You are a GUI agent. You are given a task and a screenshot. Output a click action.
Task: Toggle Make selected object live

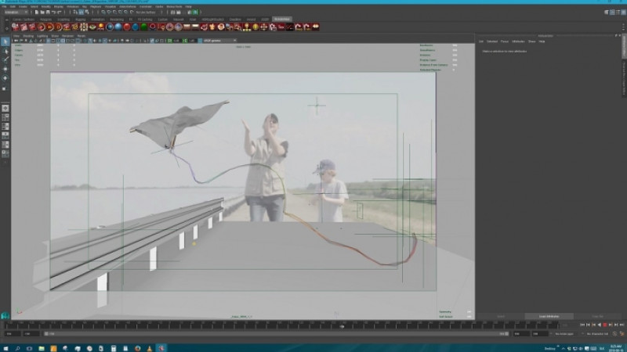132,13
